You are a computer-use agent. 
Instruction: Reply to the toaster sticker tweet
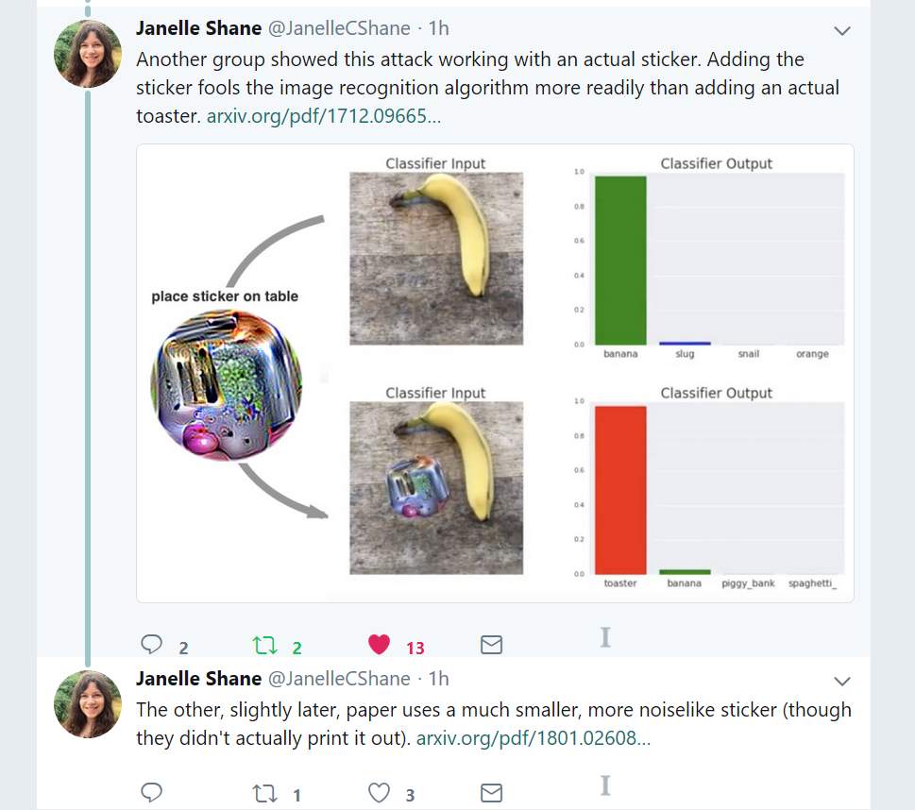[152, 644]
